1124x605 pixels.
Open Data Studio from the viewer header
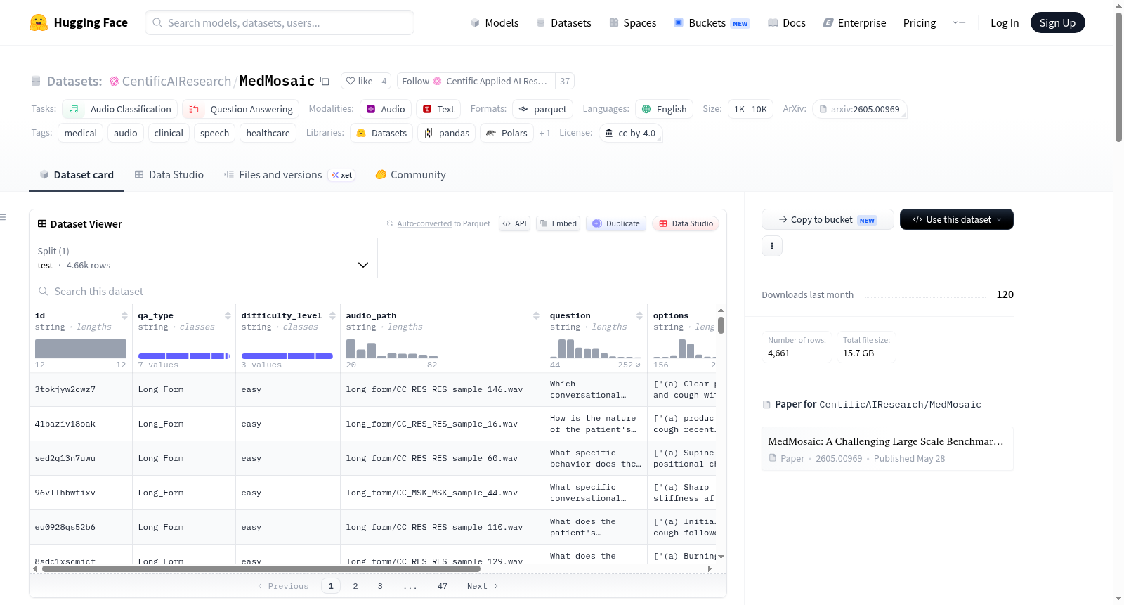pos(686,223)
